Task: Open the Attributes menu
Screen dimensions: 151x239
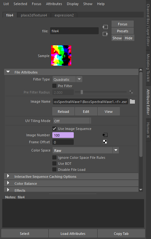Action: point(54,4)
